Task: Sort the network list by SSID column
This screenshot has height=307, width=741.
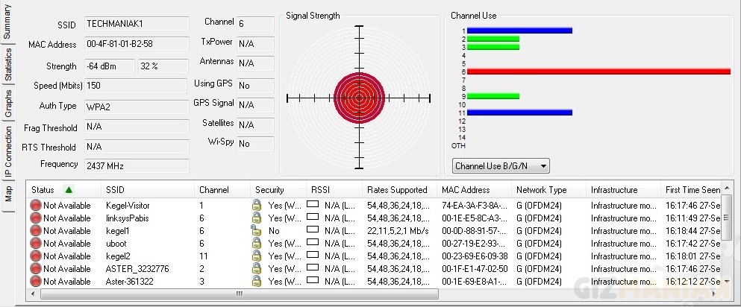Action: coord(115,190)
